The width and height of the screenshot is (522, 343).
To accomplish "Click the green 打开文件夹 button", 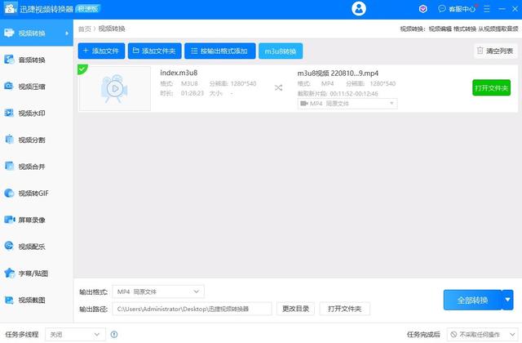I will tap(491, 88).
